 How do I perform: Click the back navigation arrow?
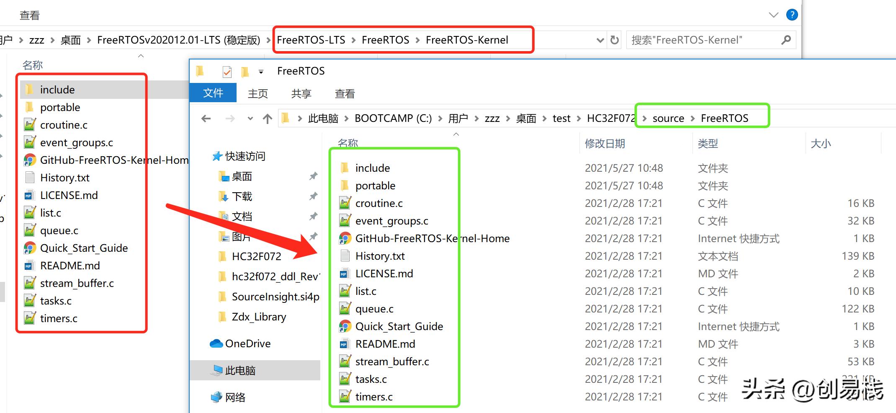[x=206, y=119]
